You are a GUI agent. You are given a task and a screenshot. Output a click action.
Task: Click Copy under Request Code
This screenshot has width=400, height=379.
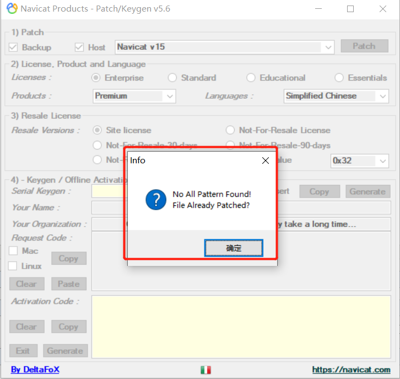(69, 258)
